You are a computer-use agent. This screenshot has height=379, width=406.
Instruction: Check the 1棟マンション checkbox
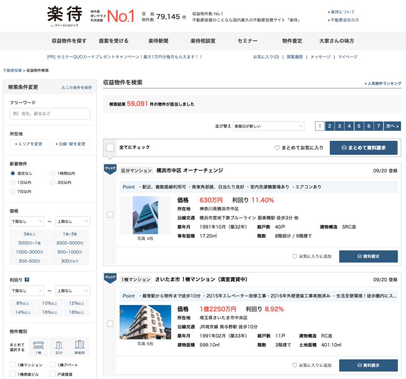point(13,364)
